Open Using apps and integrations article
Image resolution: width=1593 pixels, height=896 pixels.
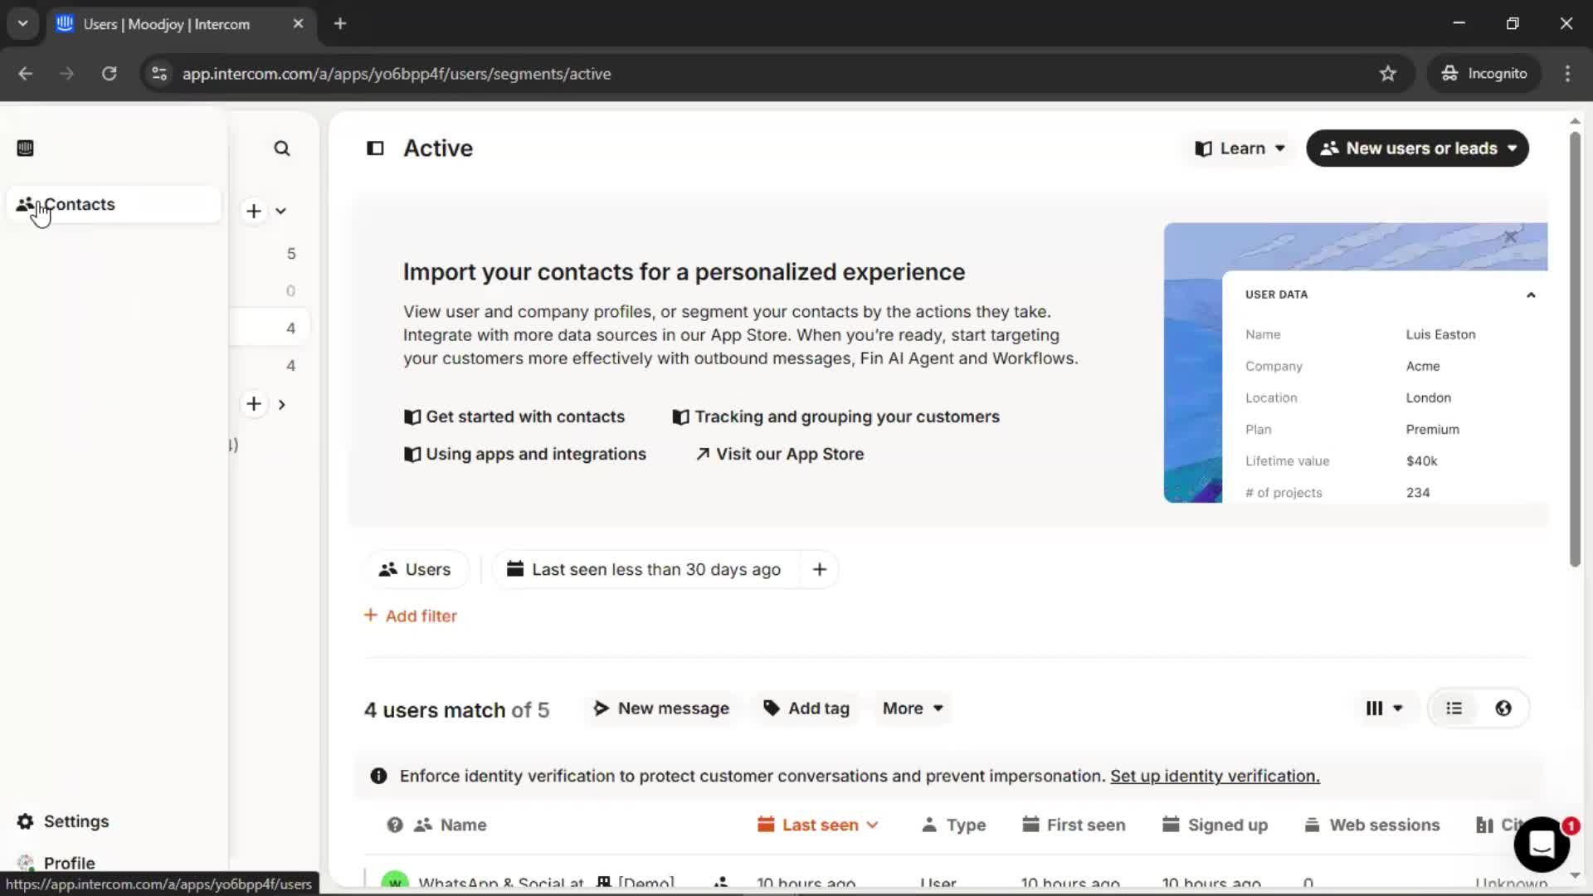pyautogui.click(x=525, y=454)
